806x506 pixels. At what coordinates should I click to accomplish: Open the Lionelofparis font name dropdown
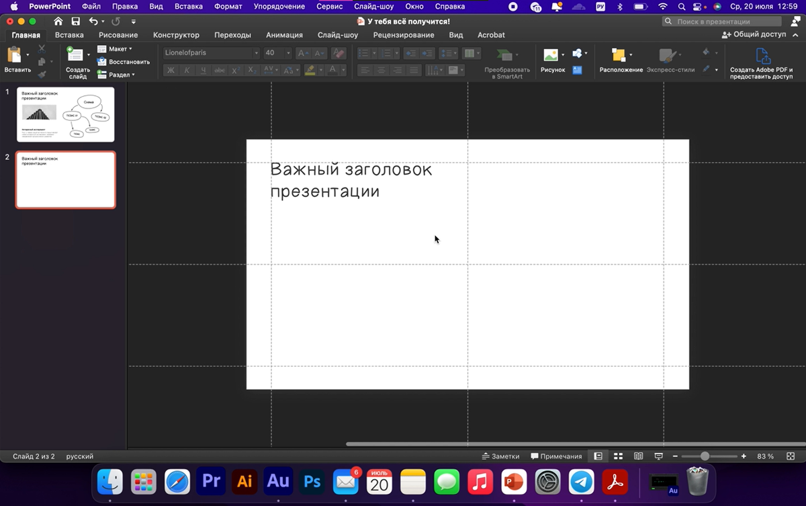tap(256, 53)
